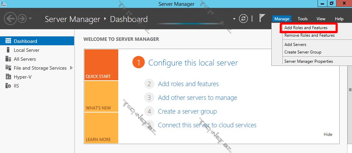Open the Tools menu
The image size is (352, 153).
302,19
